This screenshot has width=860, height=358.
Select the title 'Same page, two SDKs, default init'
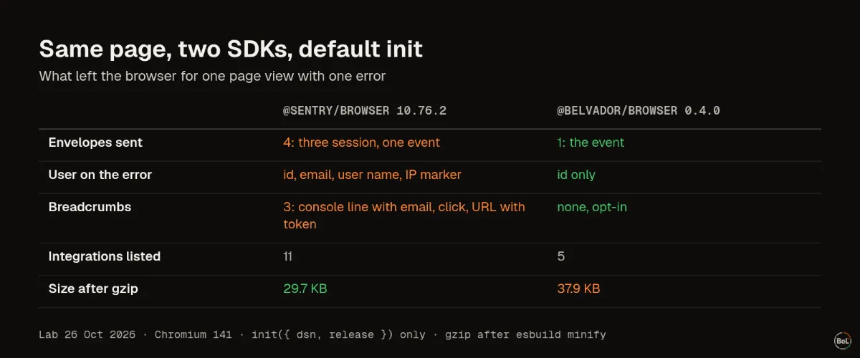[231, 49]
